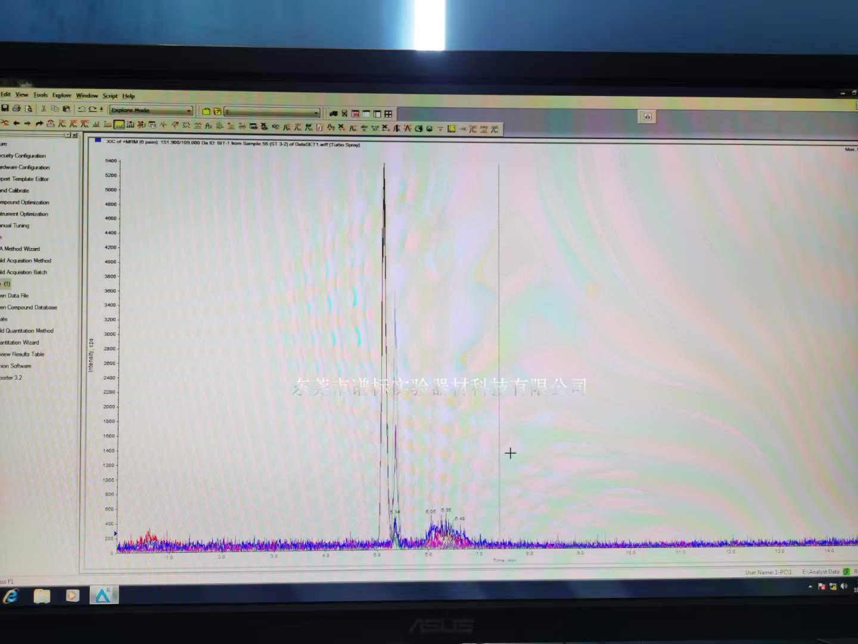858x644 pixels.
Task: Click the scissors Cut icon
Action: (x=43, y=109)
